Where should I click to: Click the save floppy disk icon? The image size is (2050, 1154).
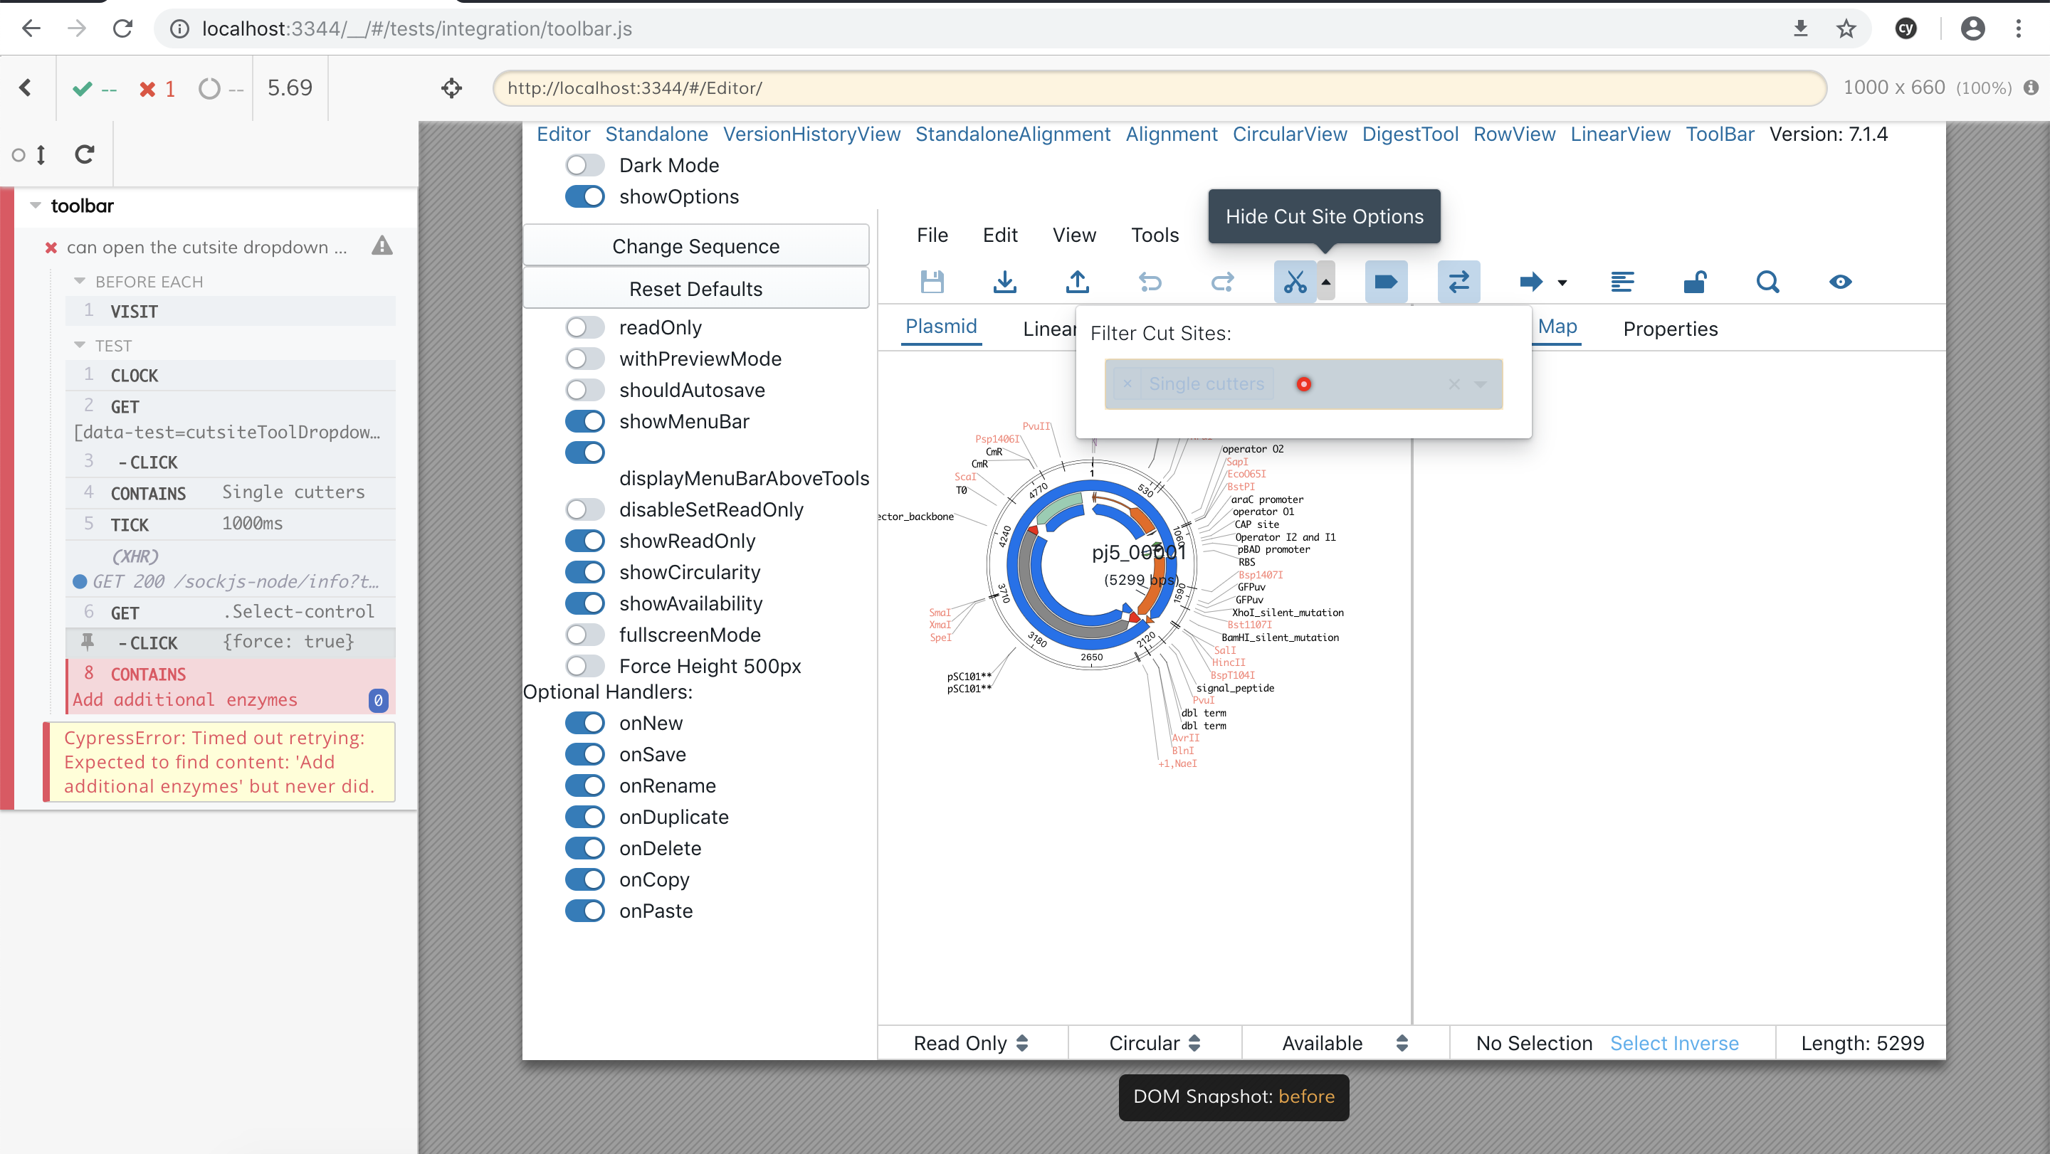[932, 282]
